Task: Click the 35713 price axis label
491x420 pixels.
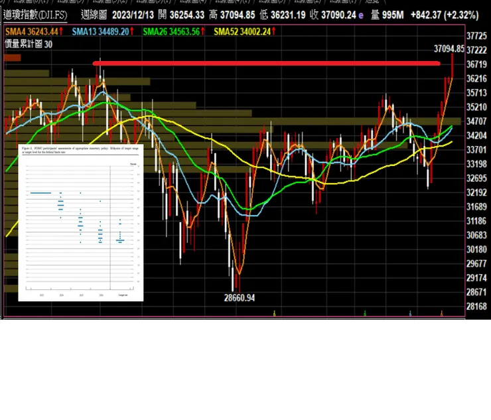Action: pos(476,93)
